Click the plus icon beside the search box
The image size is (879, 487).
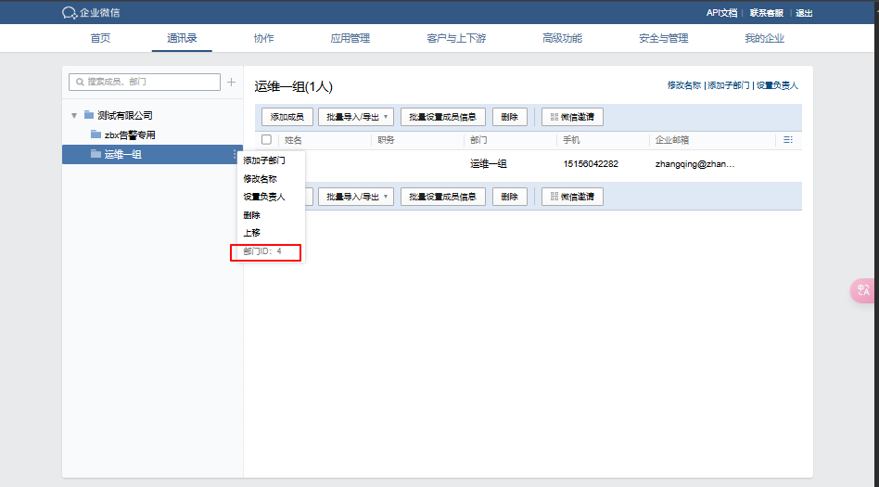pyautogui.click(x=231, y=83)
